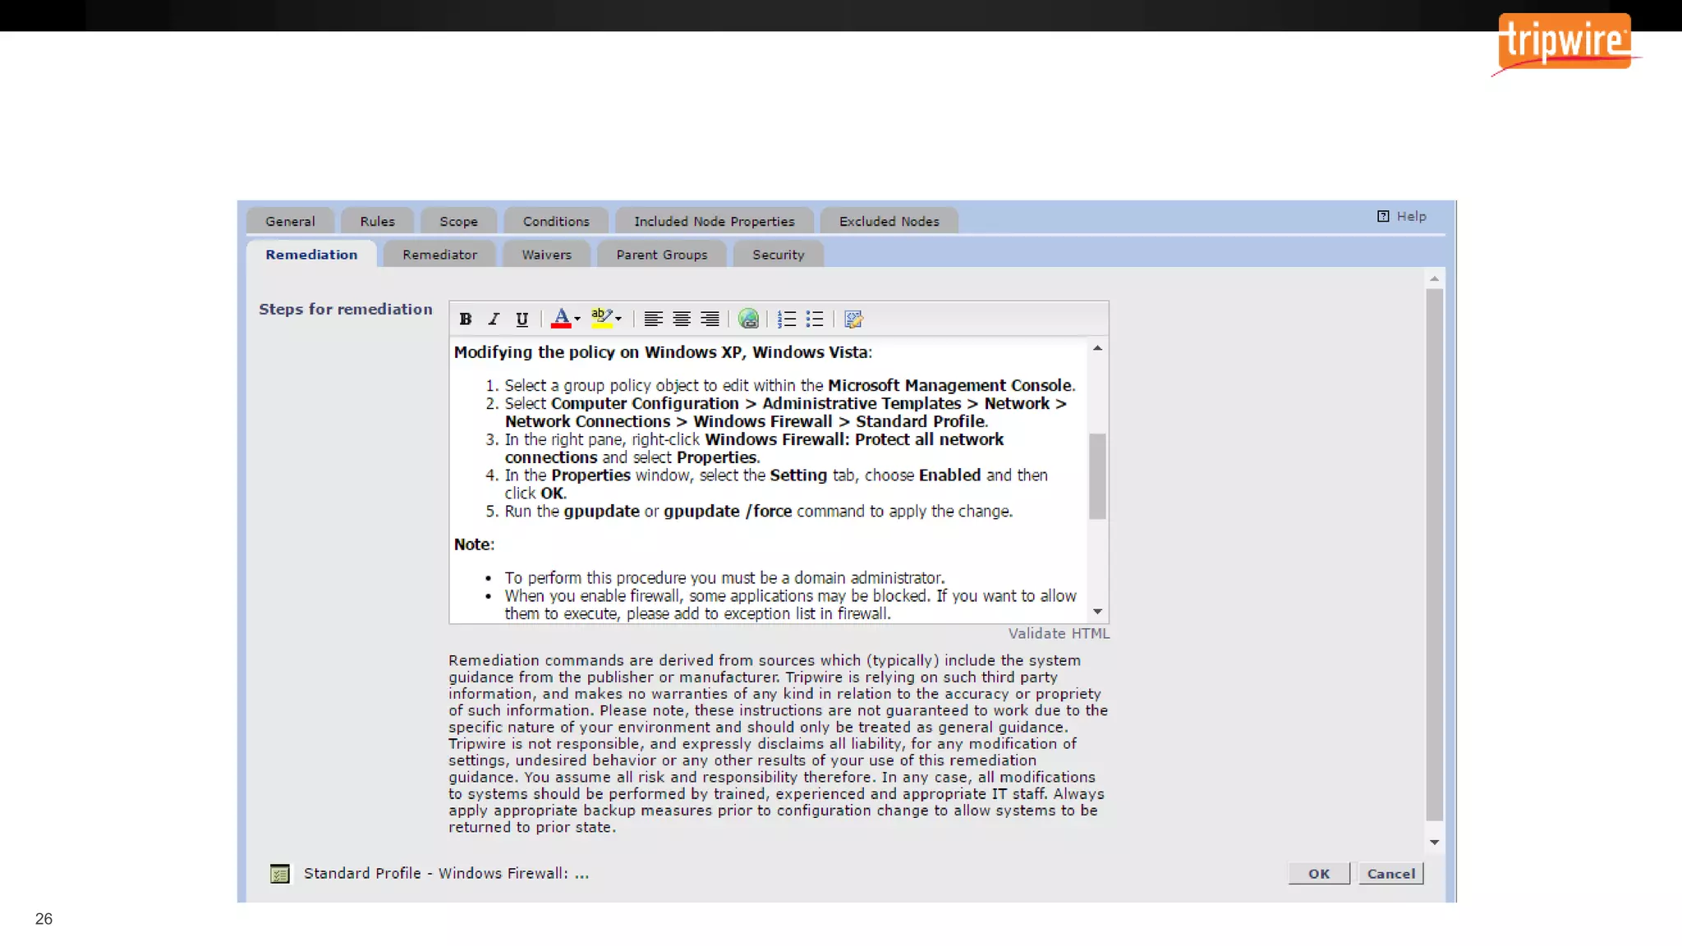1682x946 pixels.
Task: Open the font color dropdown arrow
Action: [x=577, y=319]
